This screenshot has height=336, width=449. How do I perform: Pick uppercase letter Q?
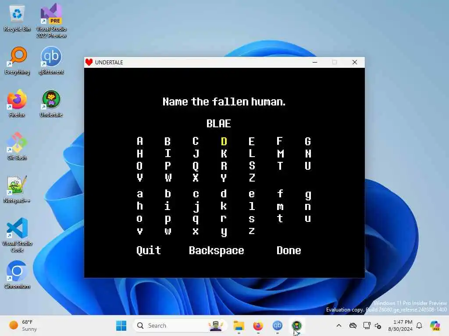coord(196,166)
